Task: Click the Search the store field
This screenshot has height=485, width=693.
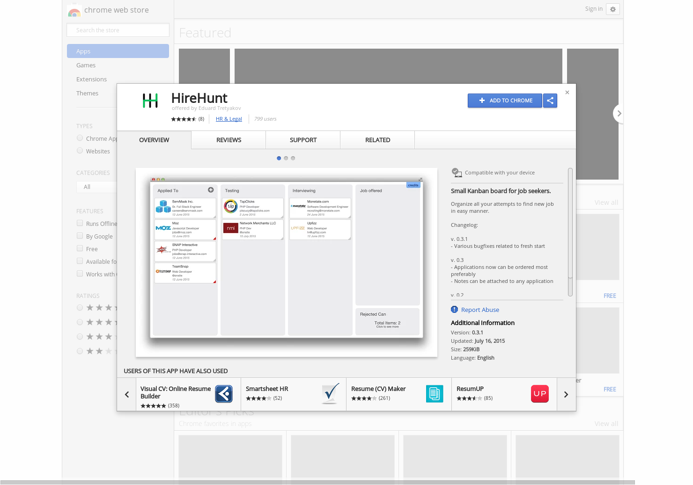Action: [x=118, y=29]
